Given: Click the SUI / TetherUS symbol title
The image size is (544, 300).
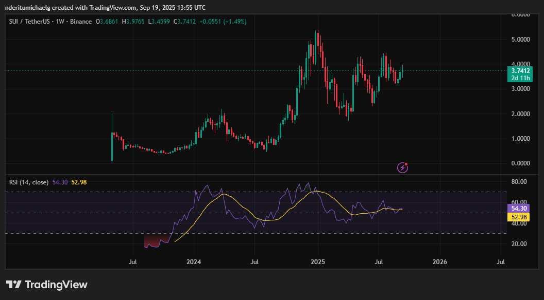Looking at the screenshot, I should coord(29,22).
